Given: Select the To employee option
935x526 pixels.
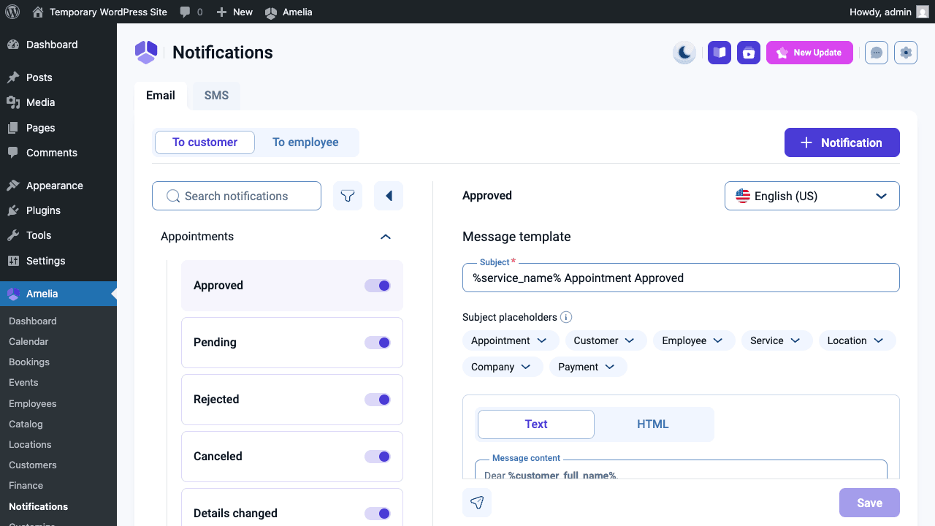Looking at the screenshot, I should (x=305, y=142).
